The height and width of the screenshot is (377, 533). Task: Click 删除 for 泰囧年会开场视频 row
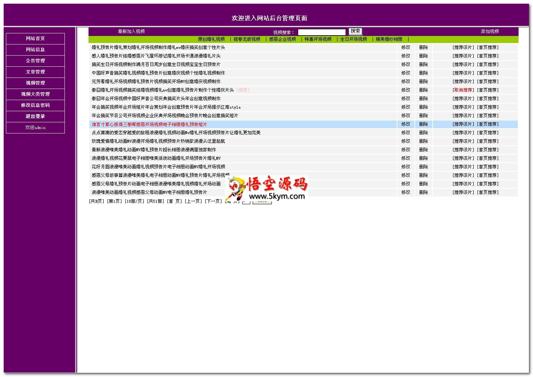pos(423,99)
